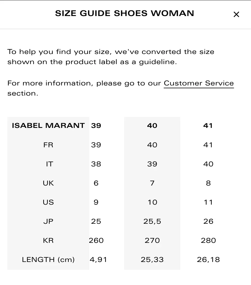
Task: Open the Customer Service link
Action: pos(198,83)
